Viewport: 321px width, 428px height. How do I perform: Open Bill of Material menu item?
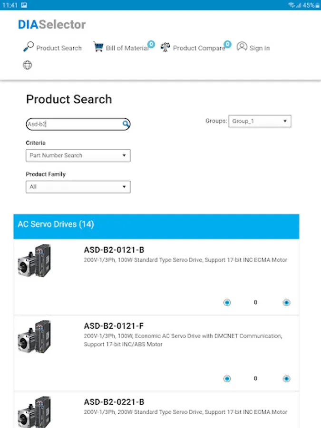pos(127,48)
